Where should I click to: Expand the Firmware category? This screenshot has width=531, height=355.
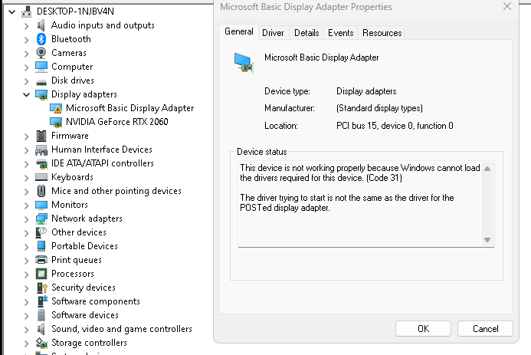click(x=26, y=136)
